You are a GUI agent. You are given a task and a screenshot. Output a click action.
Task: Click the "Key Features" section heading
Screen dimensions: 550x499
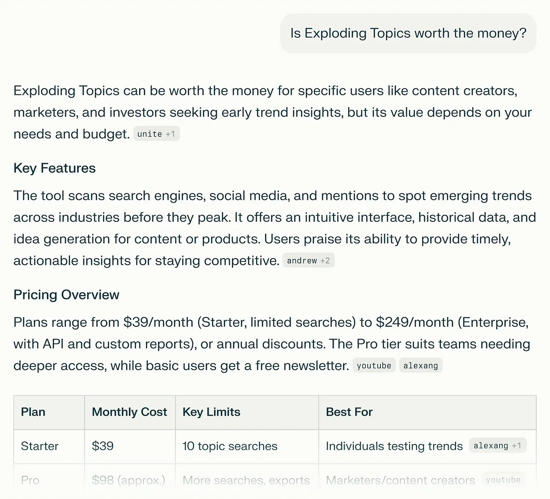(x=55, y=168)
